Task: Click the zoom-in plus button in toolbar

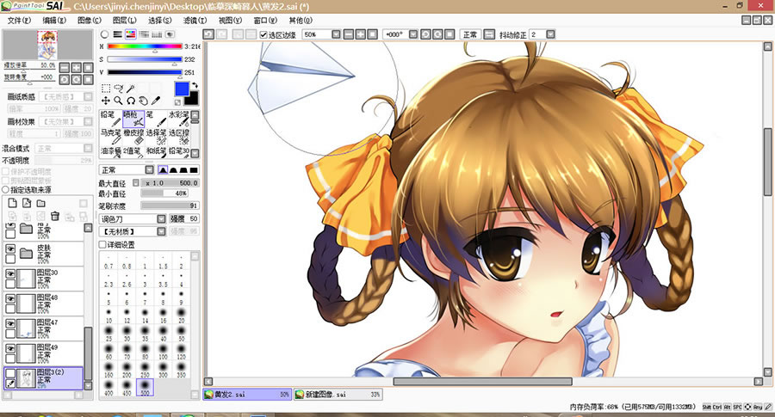Action: (x=361, y=34)
